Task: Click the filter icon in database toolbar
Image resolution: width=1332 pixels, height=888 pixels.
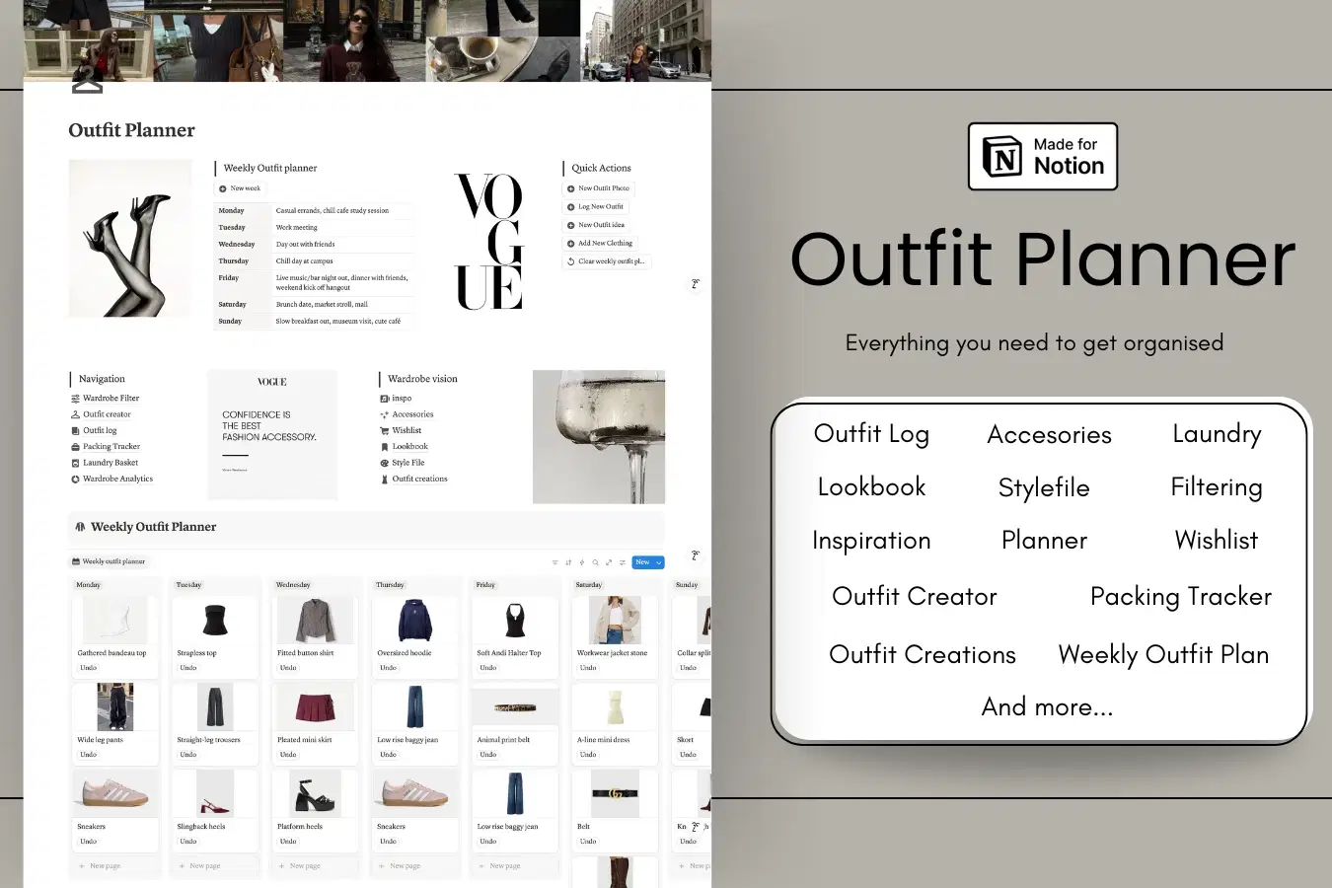Action: 555,562
